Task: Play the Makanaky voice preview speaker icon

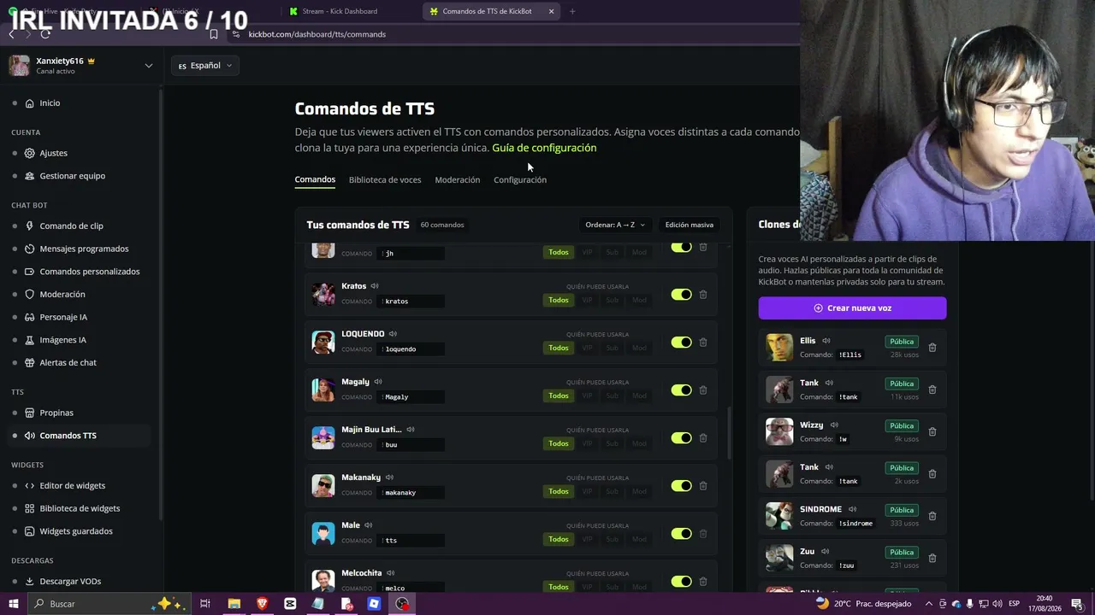Action: [389, 477]
